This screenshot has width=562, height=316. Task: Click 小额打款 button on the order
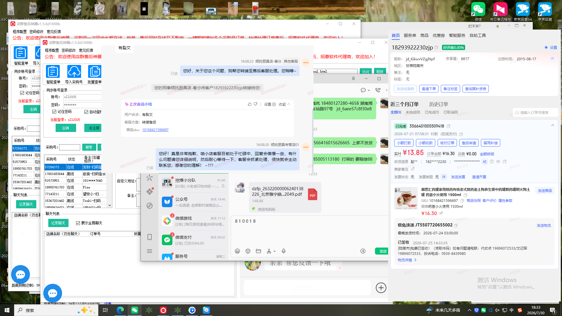click(404, 143)
